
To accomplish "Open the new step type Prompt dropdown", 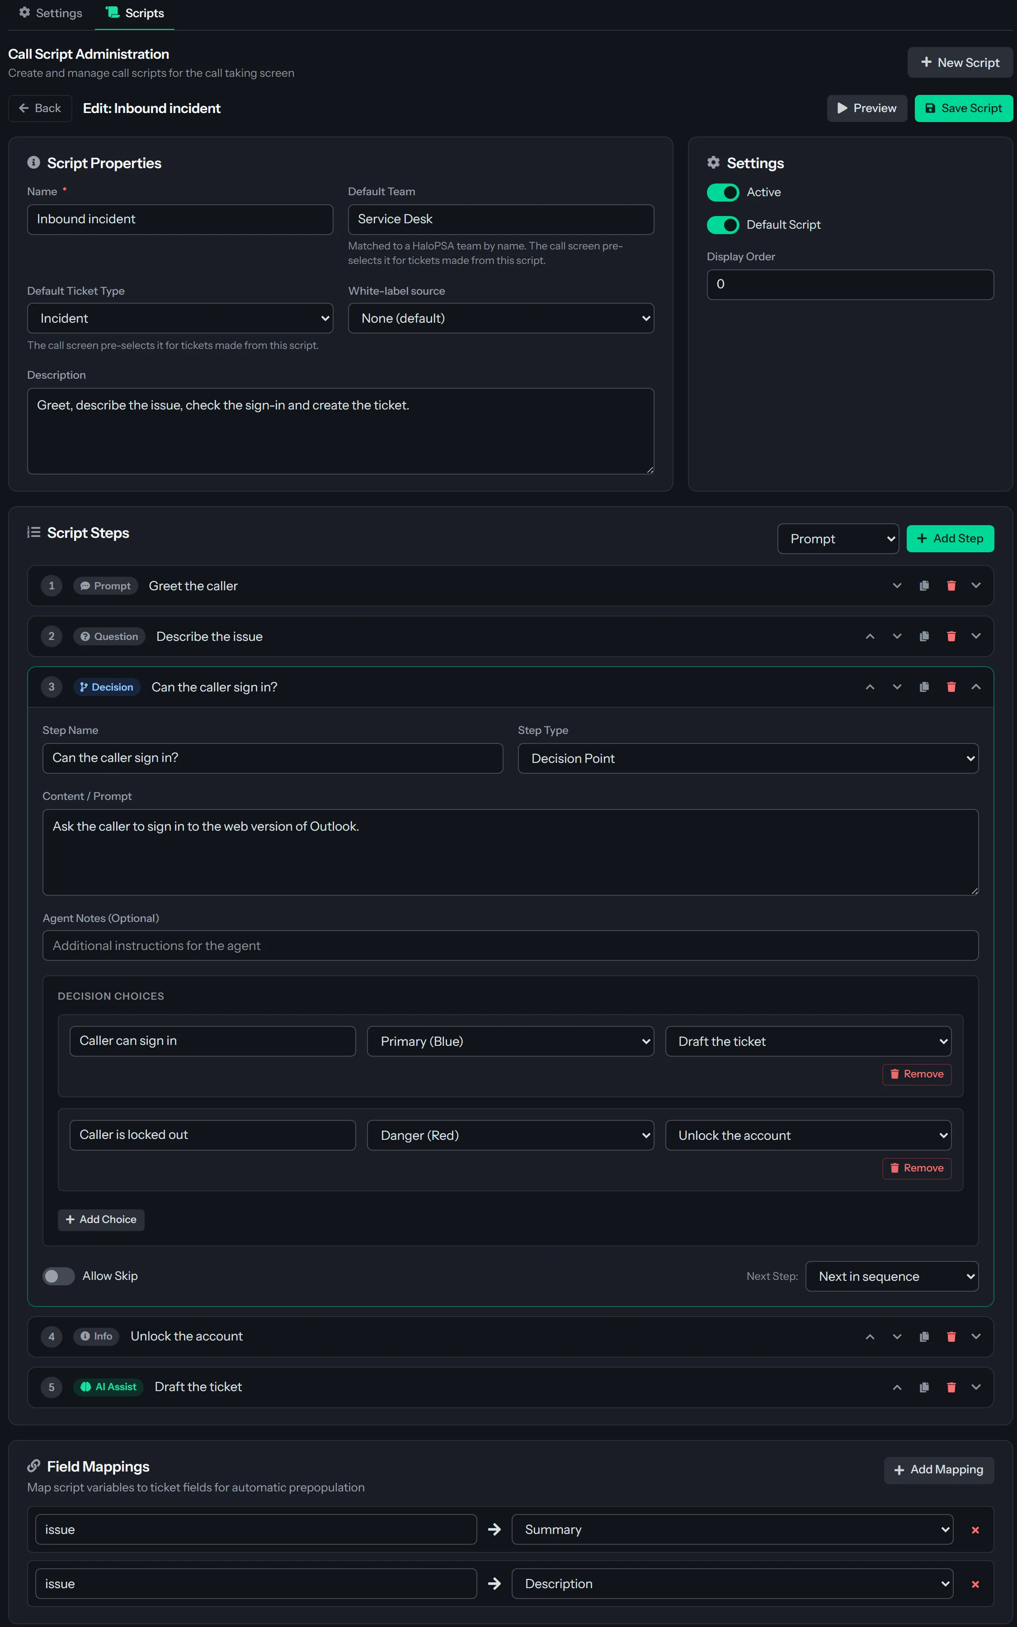I will pyautogui.click(x=838, y=539).
